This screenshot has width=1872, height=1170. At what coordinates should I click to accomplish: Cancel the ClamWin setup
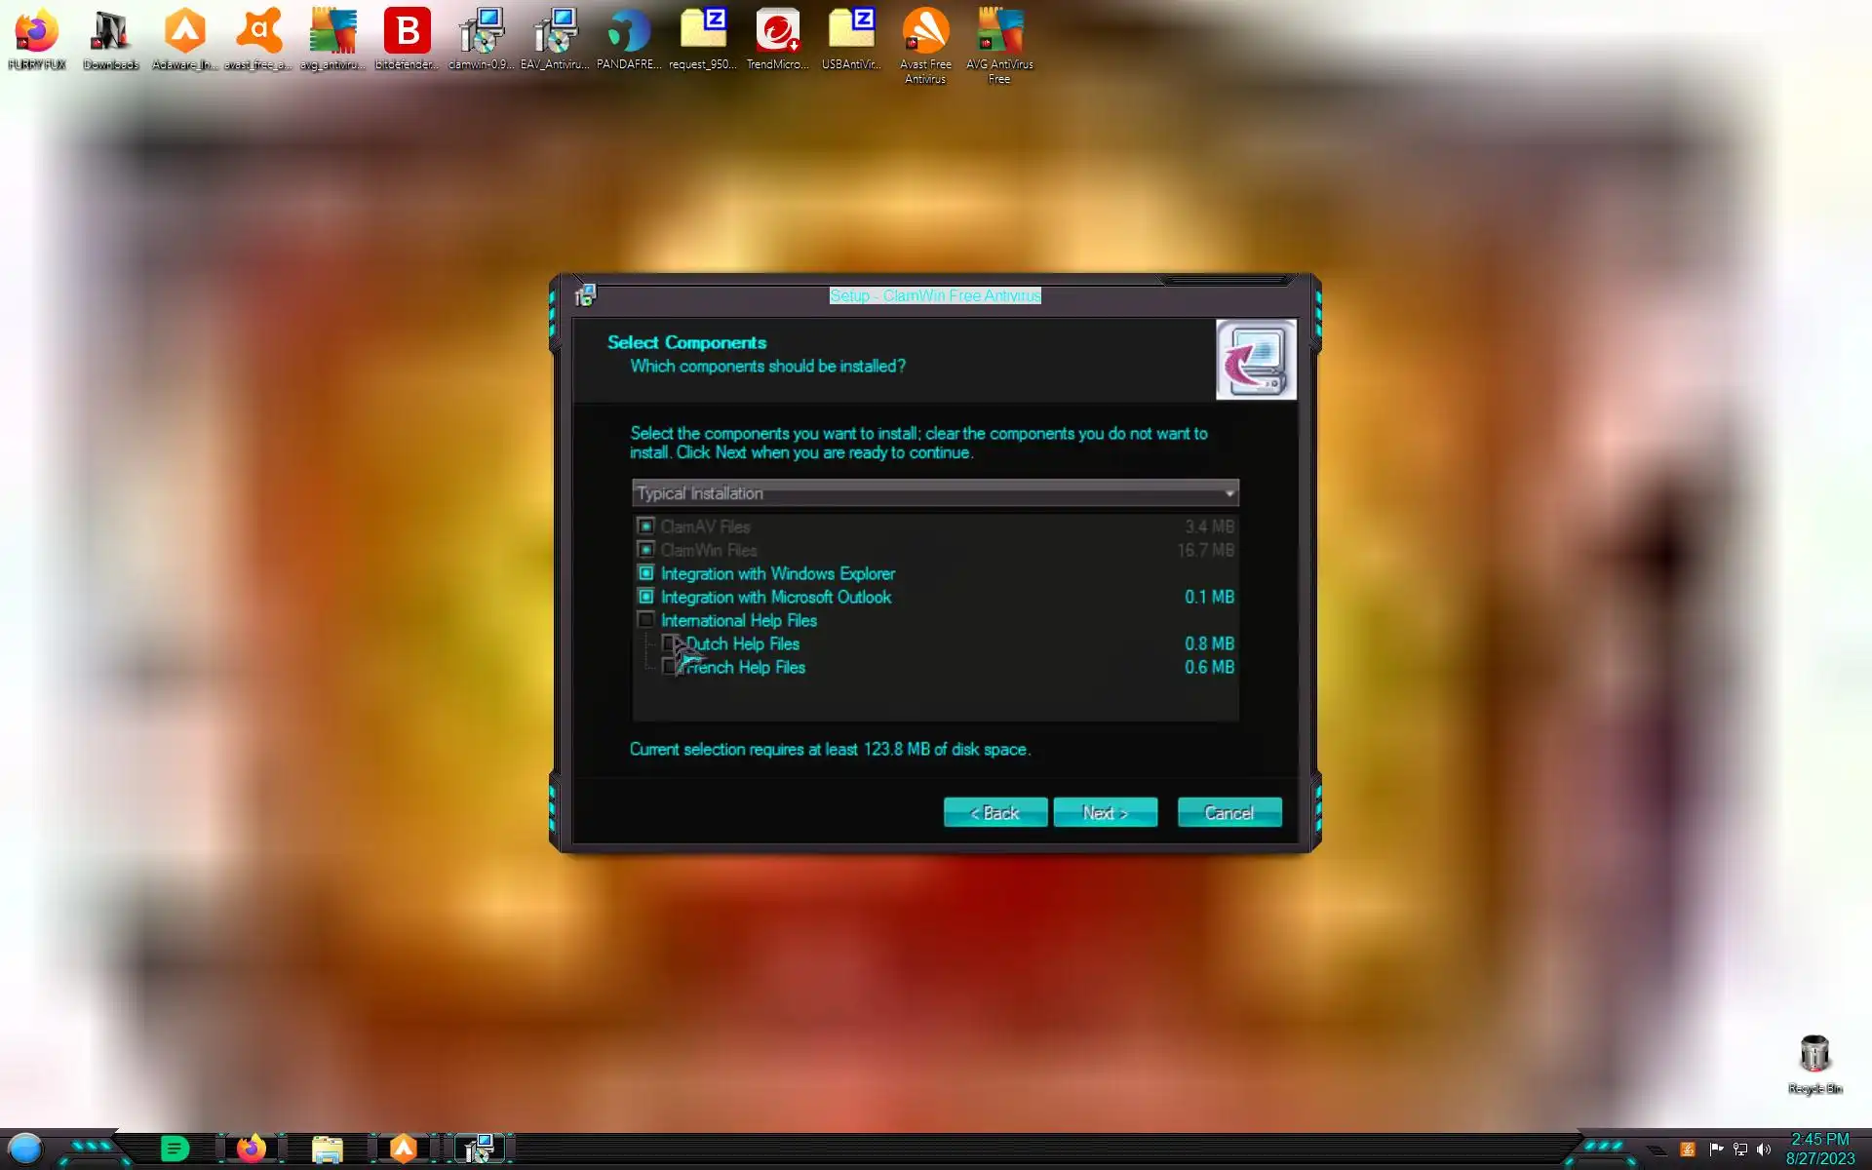point(1228,812)
